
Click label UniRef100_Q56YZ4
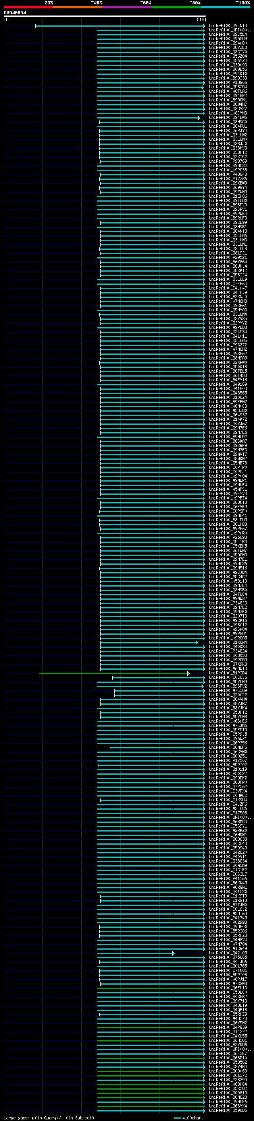pyautogui.click(x=228, y=60)
